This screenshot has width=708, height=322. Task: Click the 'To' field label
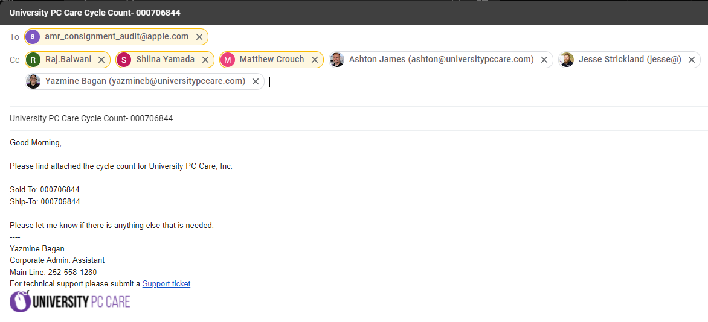click(14, 37)
